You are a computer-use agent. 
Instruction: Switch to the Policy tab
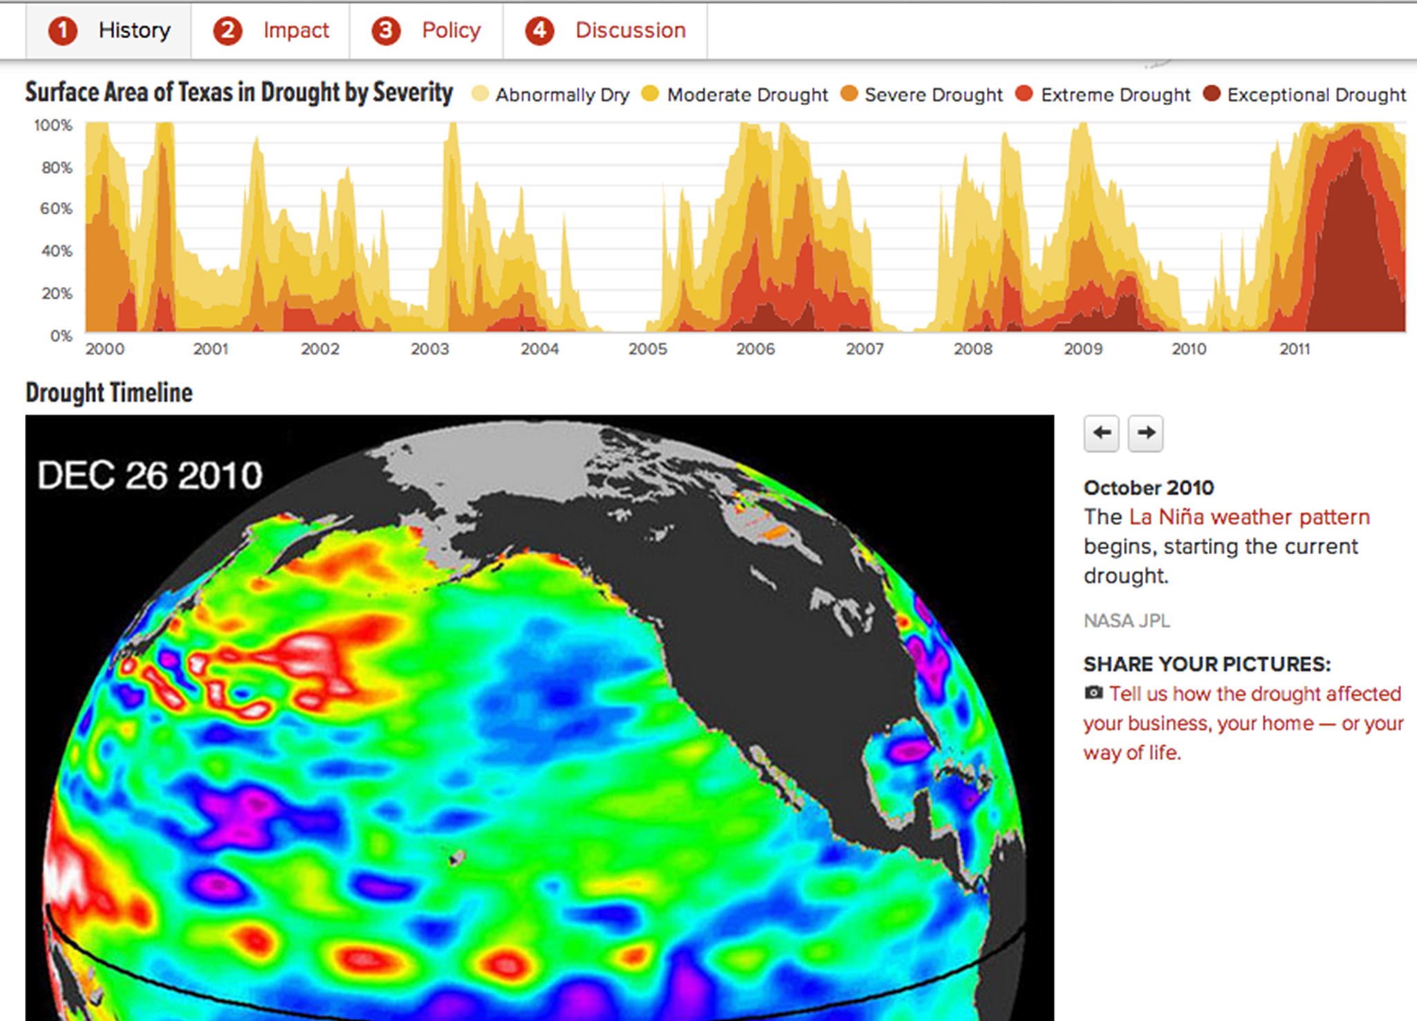click(x=451, y=30)
